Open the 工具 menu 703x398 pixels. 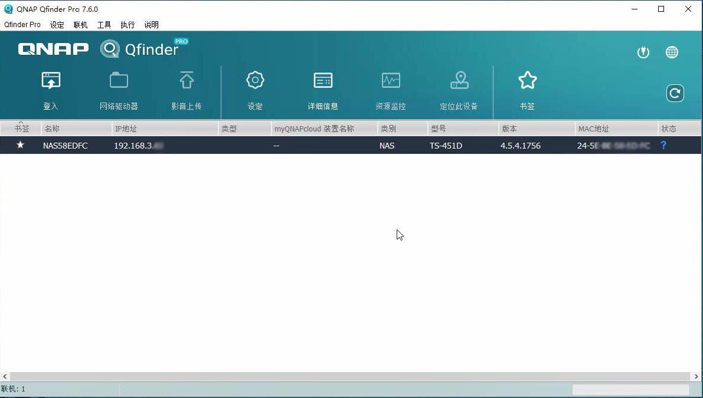pos(104,25)
